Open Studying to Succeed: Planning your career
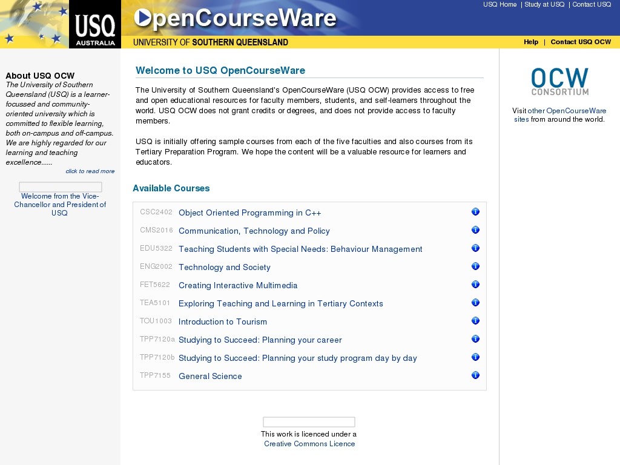The height and width of the screenshot is (465, 620). click(x=260, y=340)
